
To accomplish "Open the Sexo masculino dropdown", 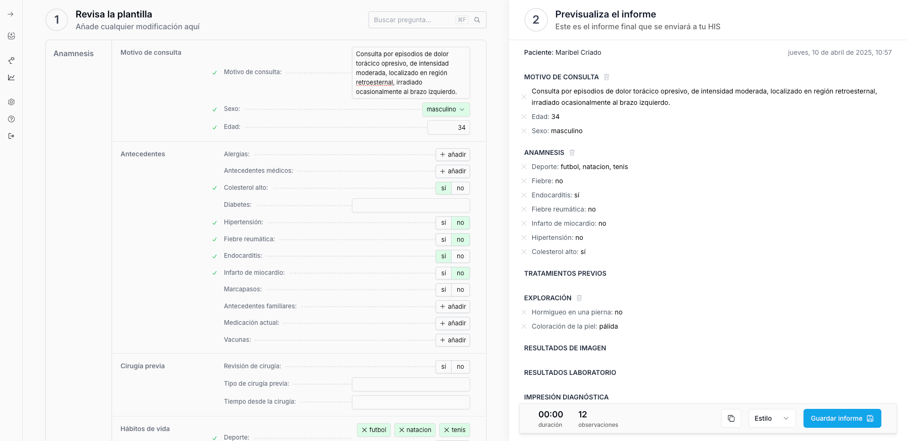I will pyautogui.click(x=445, y=110).
